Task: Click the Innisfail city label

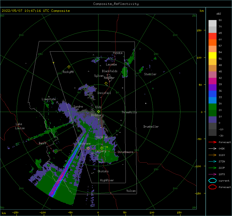Action: 104,93
